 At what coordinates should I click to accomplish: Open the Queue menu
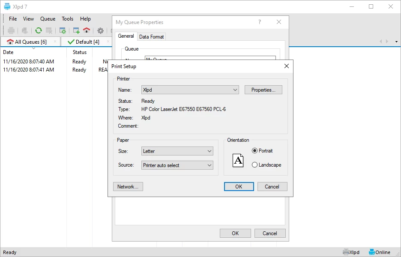click(48, 19)
